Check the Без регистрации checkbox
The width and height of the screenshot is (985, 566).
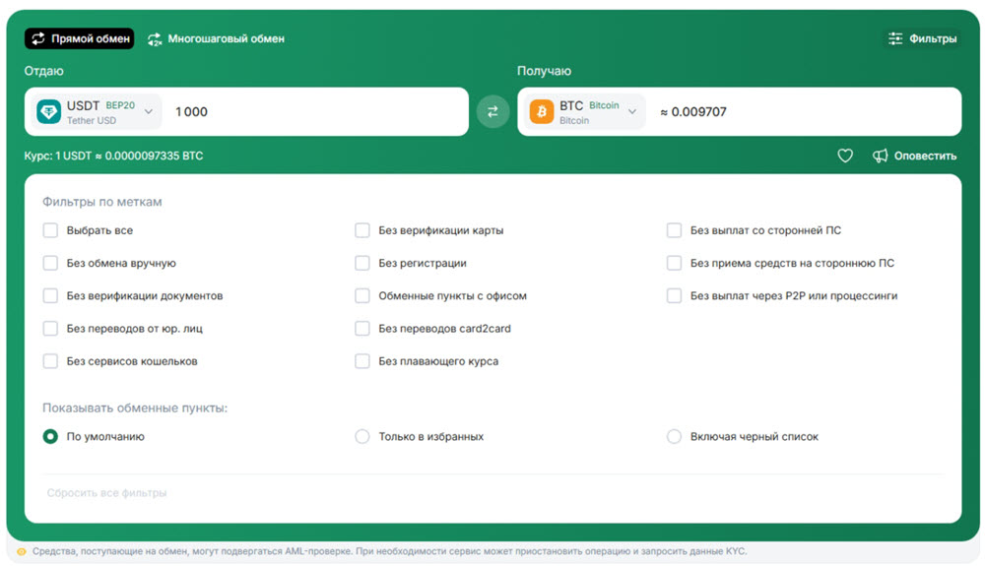click(361, 263)
